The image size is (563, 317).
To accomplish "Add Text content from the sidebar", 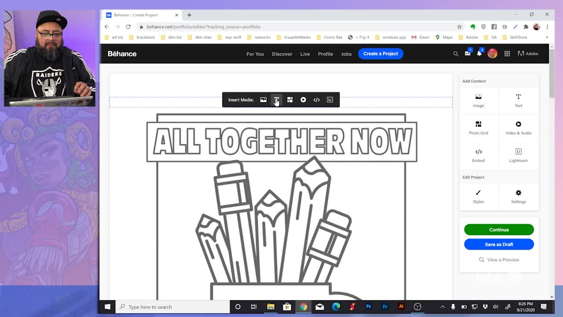I will (x=519, y=100).
